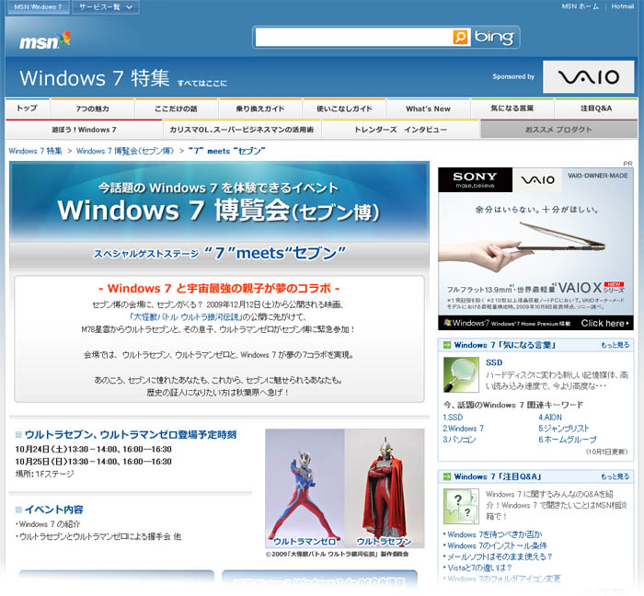Click the 10月24日(土) schedule line
Viewport: 644px width, 596px height.
pyautogui.click(x=94, y=449)
